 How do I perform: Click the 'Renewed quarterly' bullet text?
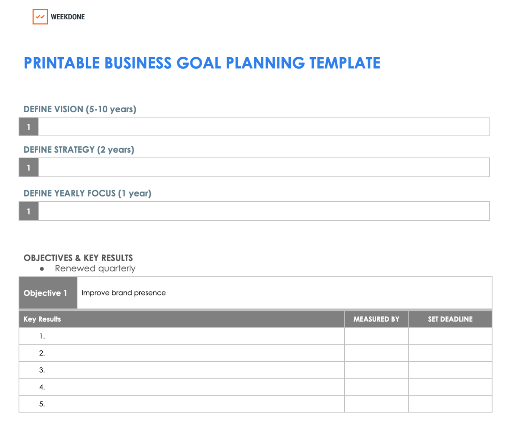(95, 269)
